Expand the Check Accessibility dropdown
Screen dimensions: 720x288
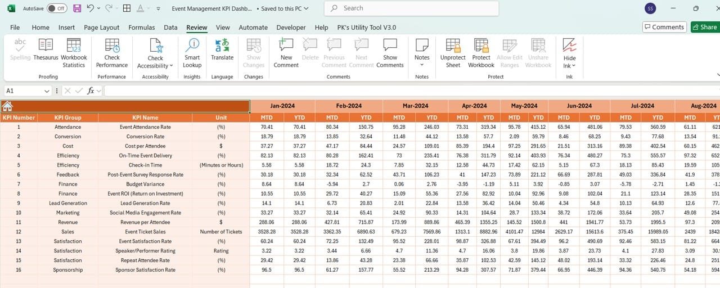click(x=156, y=66)
